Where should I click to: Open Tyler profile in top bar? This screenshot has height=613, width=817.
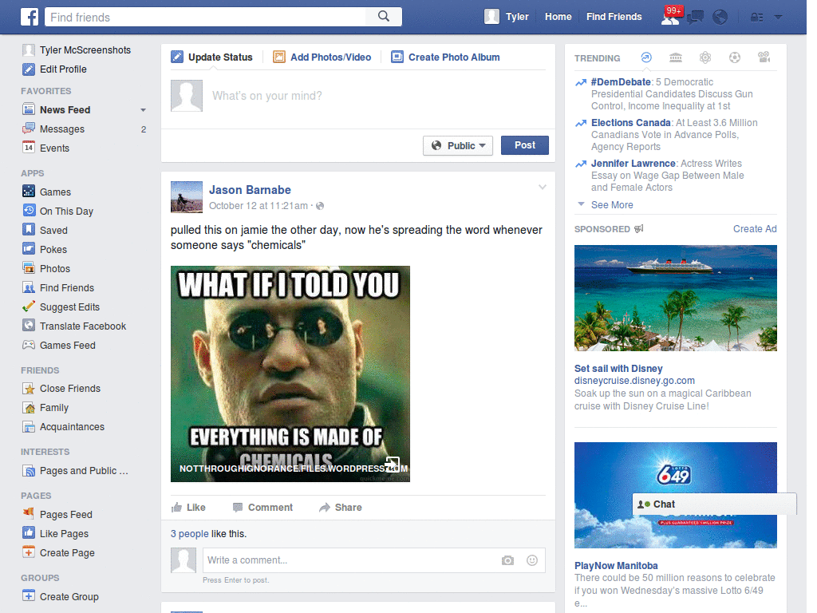tap(507, 17)
